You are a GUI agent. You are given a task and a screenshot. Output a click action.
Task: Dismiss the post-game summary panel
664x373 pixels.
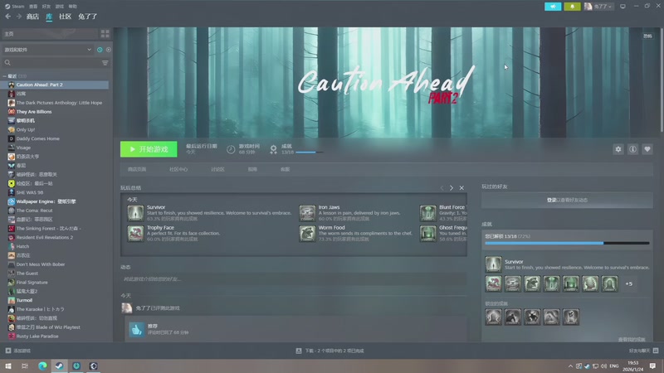coord(461,188)
